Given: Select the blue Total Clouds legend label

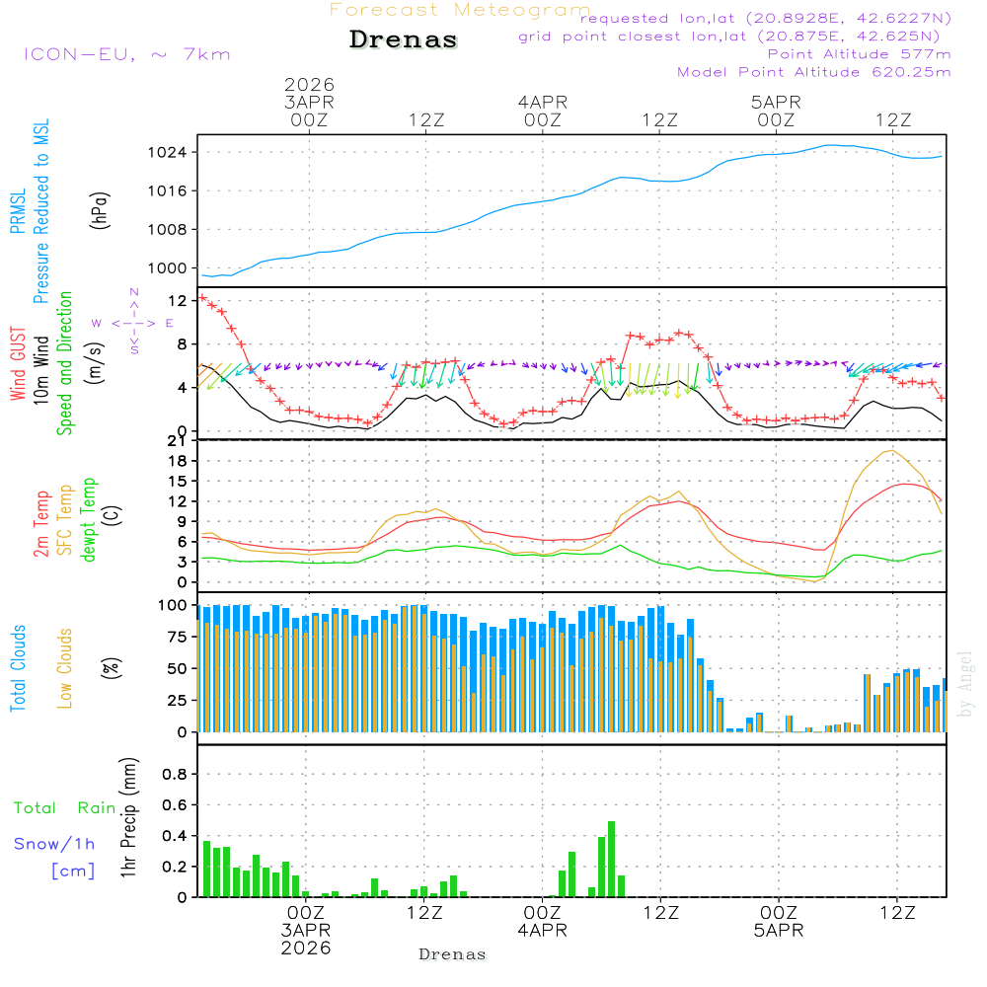Looking at the screenshot, I should 18,668.
